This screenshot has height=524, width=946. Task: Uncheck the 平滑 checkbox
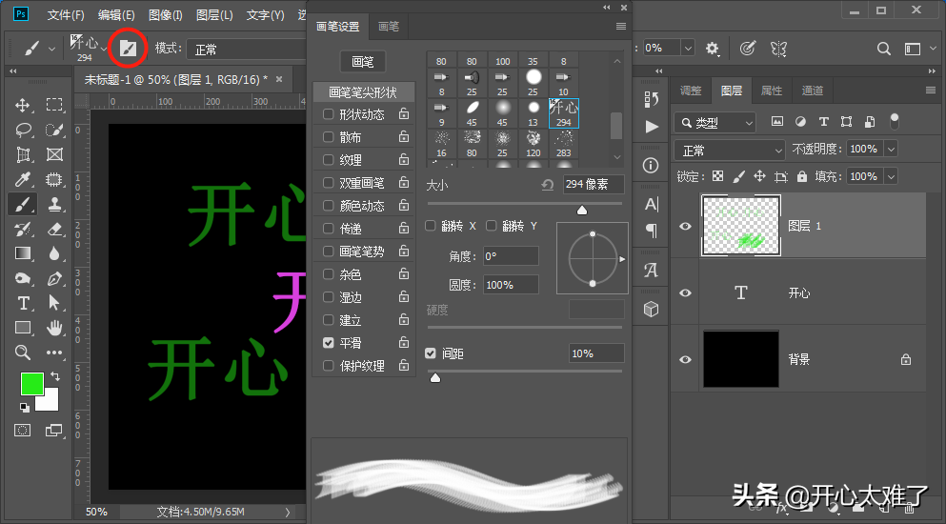329,343
